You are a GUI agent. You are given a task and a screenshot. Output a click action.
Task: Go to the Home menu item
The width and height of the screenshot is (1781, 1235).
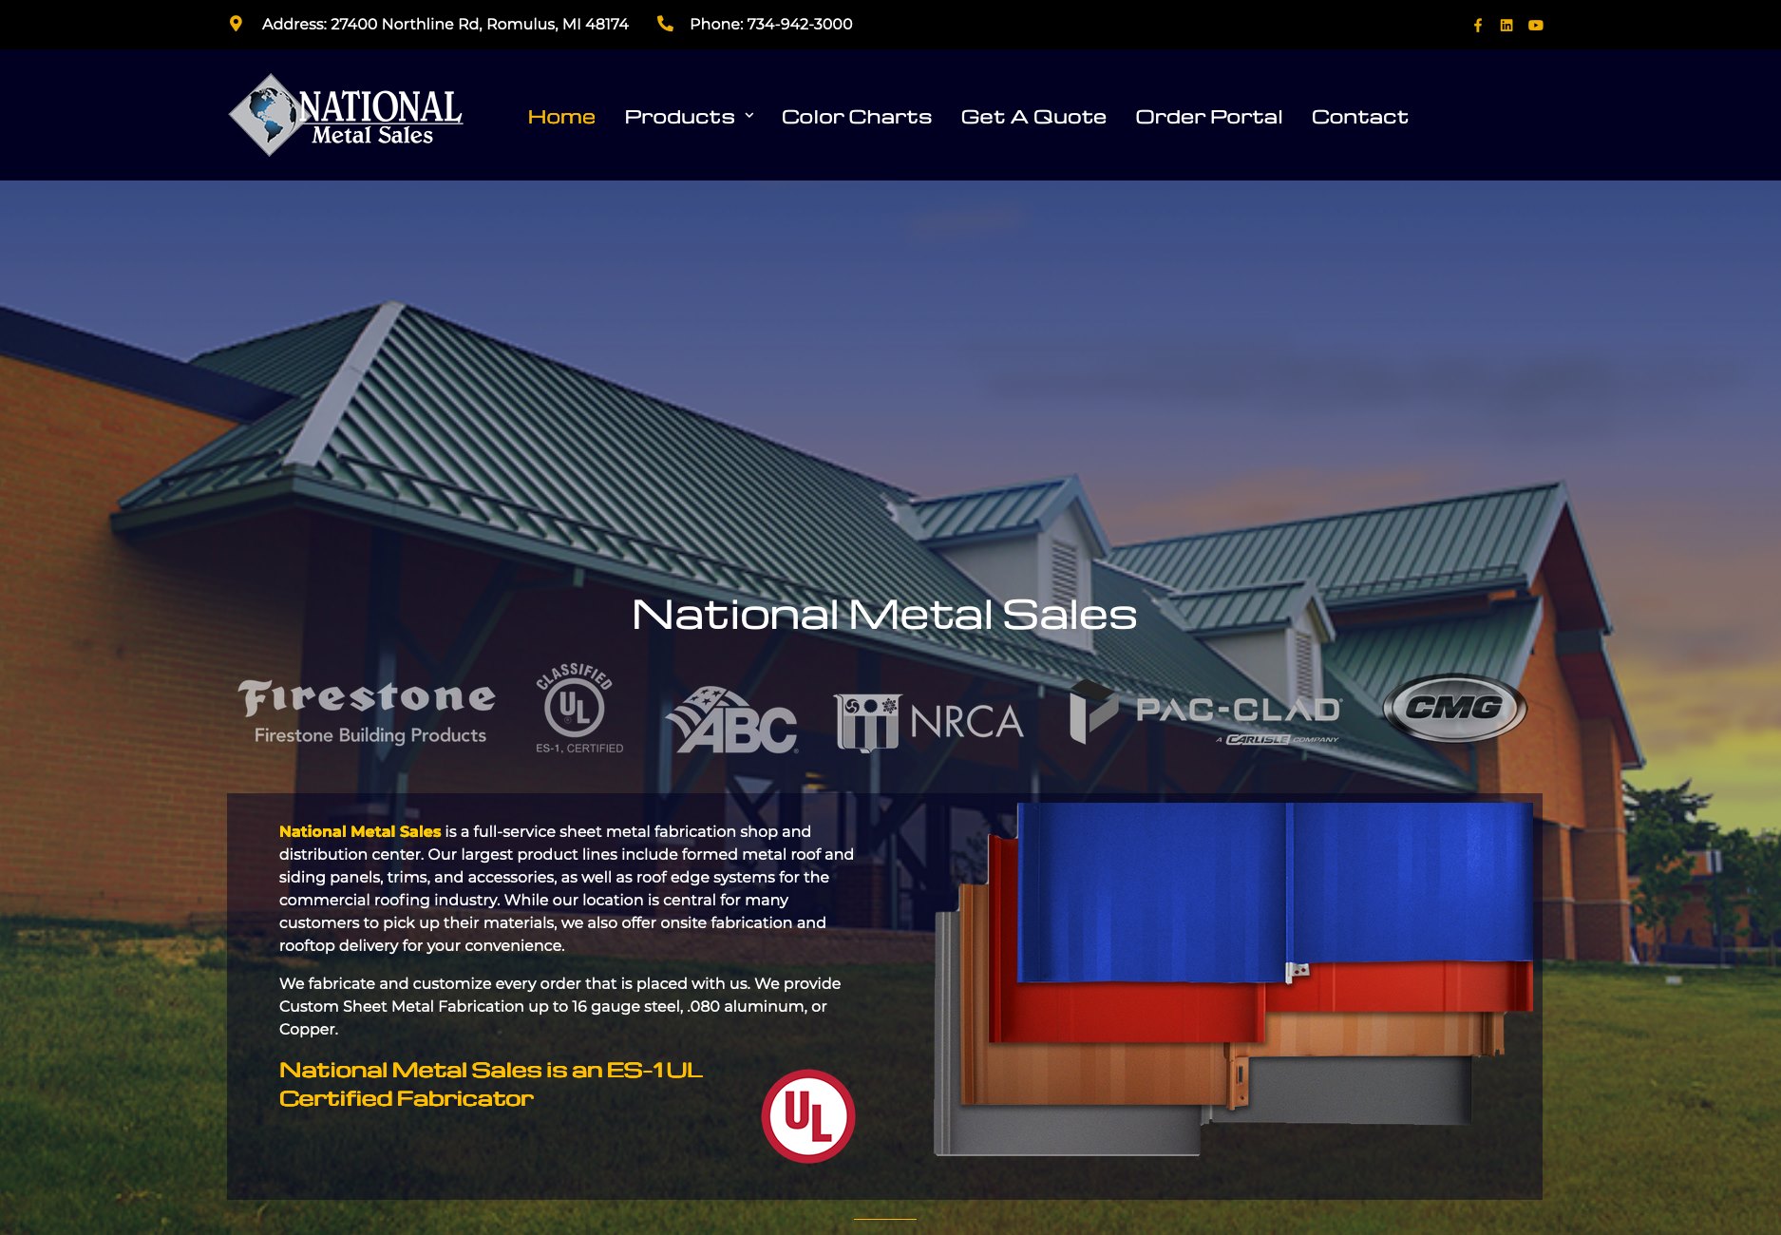[561, 117]
